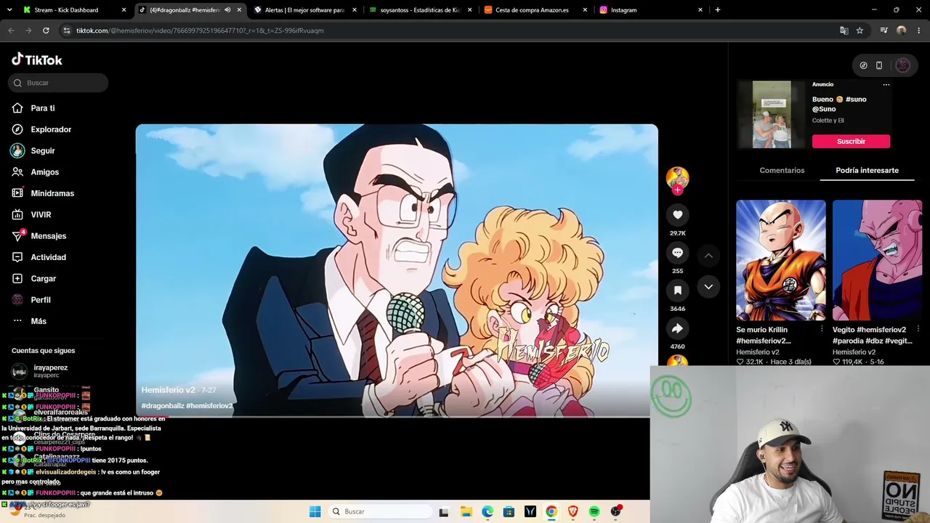The width and height of the screenshot is (930, 523).
Task: Switch to the Comentarios tab
Action: [x=782, y=171]
